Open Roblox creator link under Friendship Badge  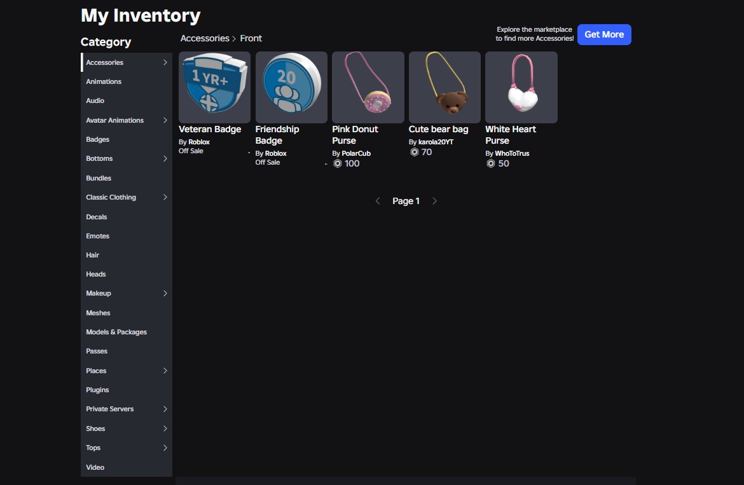(x=276, y=153)
